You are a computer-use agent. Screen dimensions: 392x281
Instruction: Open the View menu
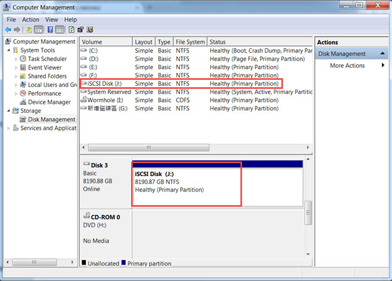tap(51, 19)
